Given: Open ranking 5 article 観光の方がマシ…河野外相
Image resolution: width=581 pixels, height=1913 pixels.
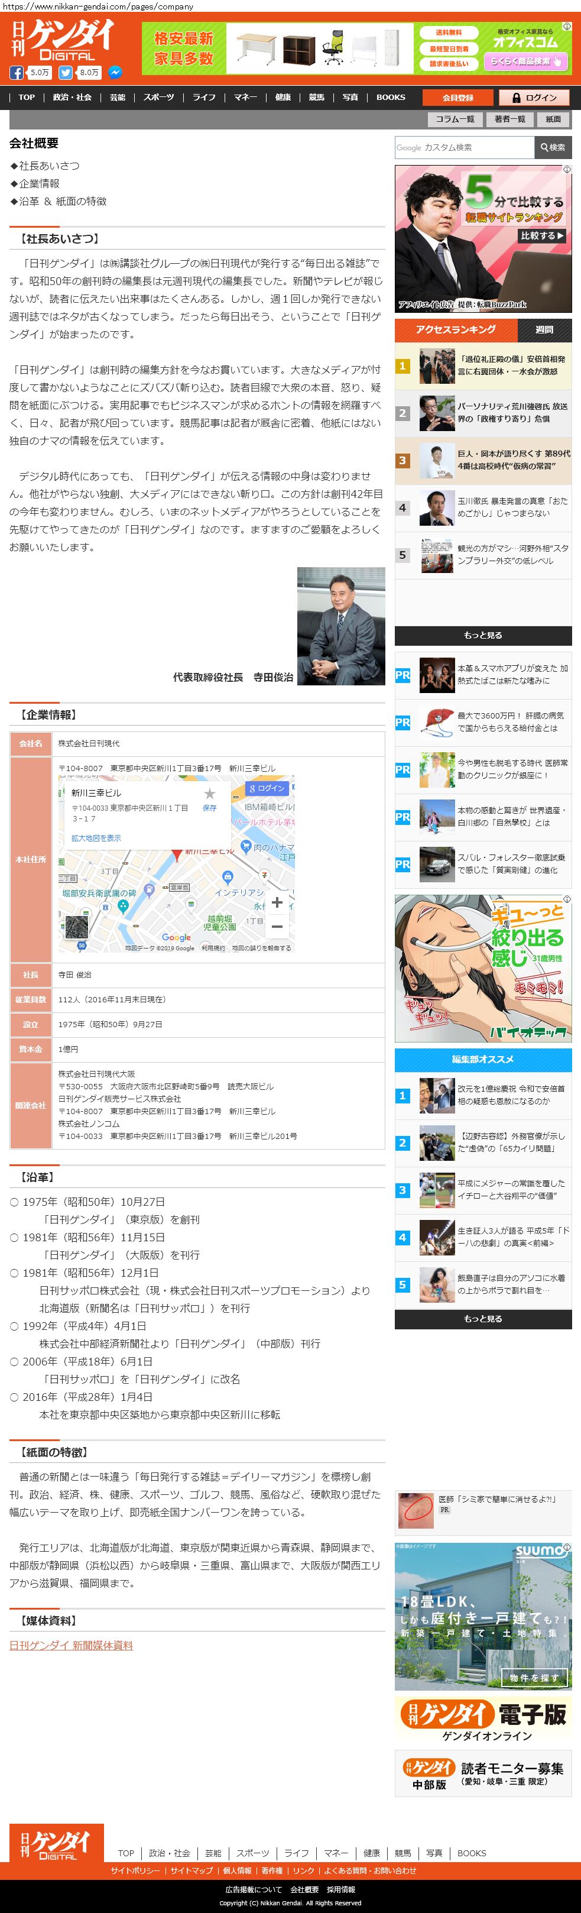Looking at the screenshot, I should pos(483,555).
